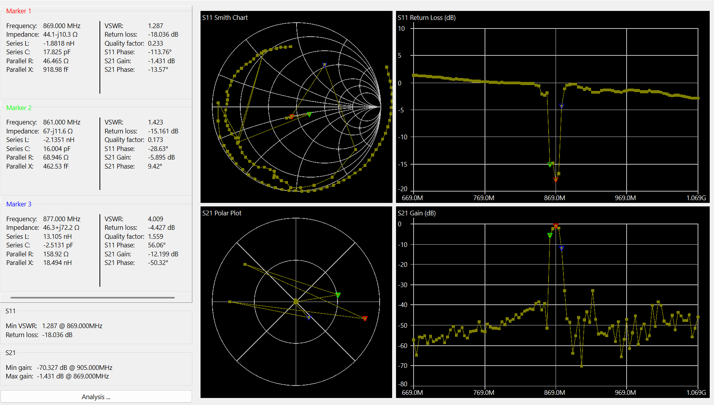Click Marker 2 frequency value 861.000 MHz
The height and width of the screenshot is (405, 714).
tap(62, 122)
